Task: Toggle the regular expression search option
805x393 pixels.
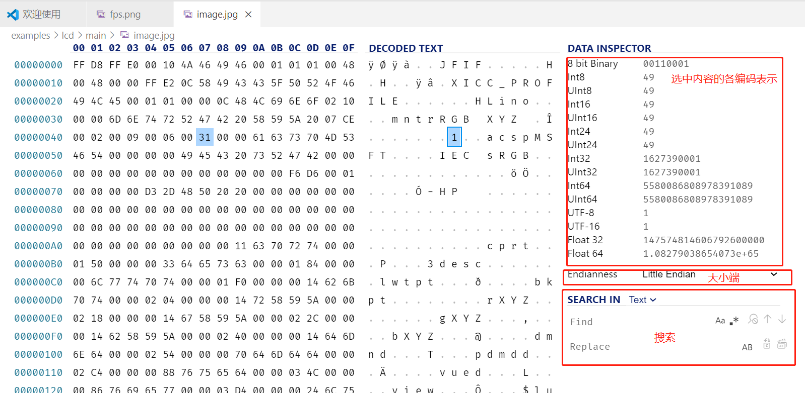Action: click(x=734, y=321)
